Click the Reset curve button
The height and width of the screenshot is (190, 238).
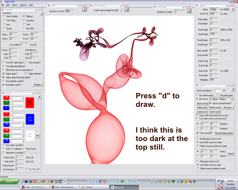coord(215,107)
